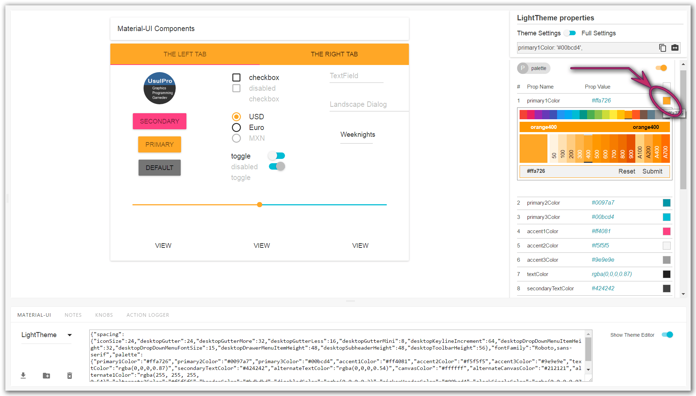The width and height of the screenshot is (696, 396).
Task: Select the Euro radio button
Action: [x=236, y=127]
